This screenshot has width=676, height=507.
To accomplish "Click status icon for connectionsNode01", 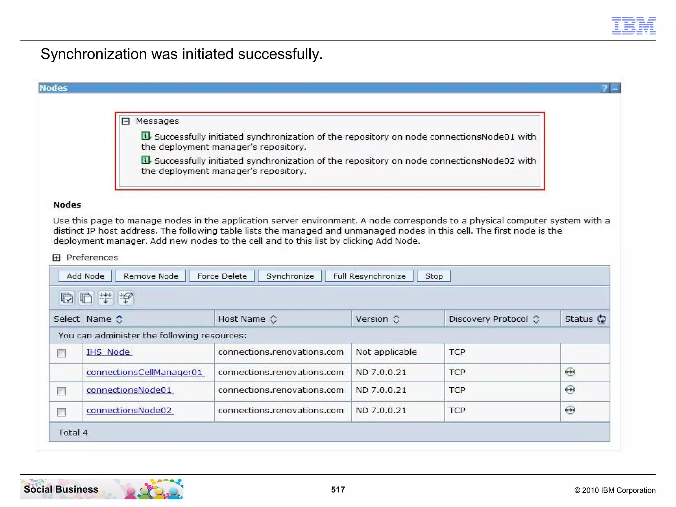I will pyautogui.click(x=570, y=390).
